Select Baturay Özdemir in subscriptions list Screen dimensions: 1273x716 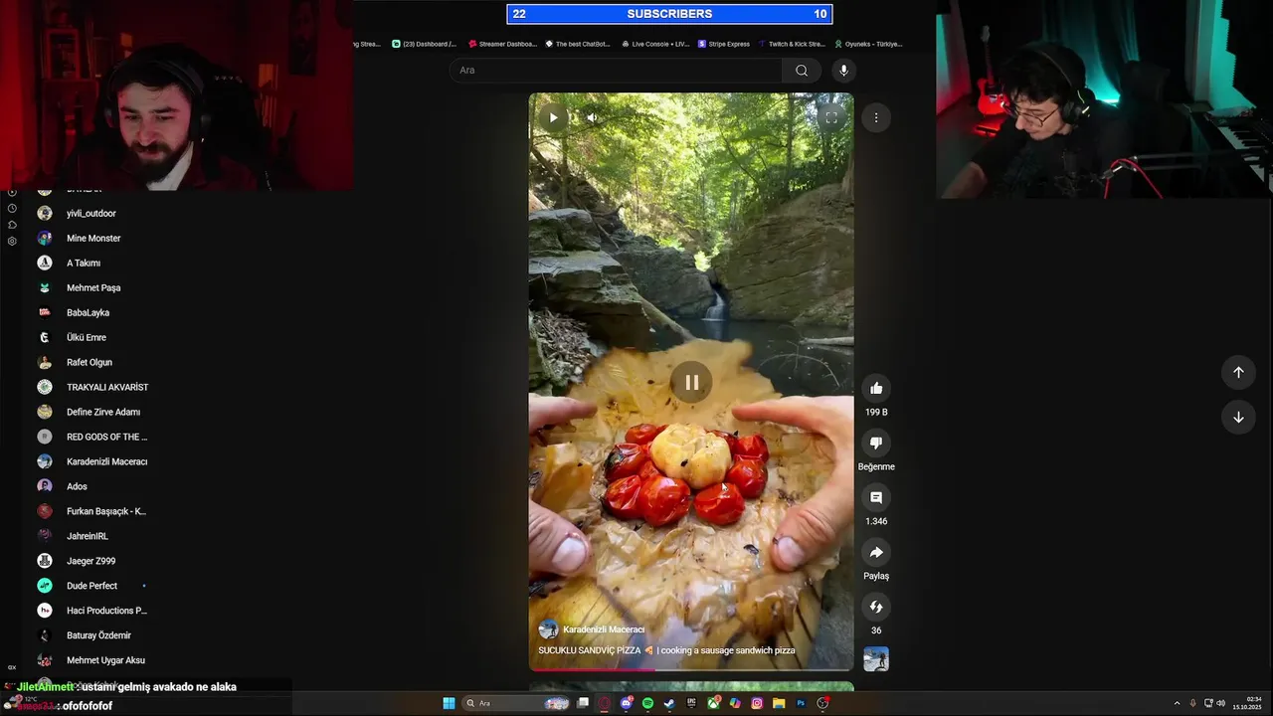tap(98, 636)
